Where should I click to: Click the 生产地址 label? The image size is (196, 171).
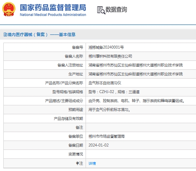click(76, 74)
